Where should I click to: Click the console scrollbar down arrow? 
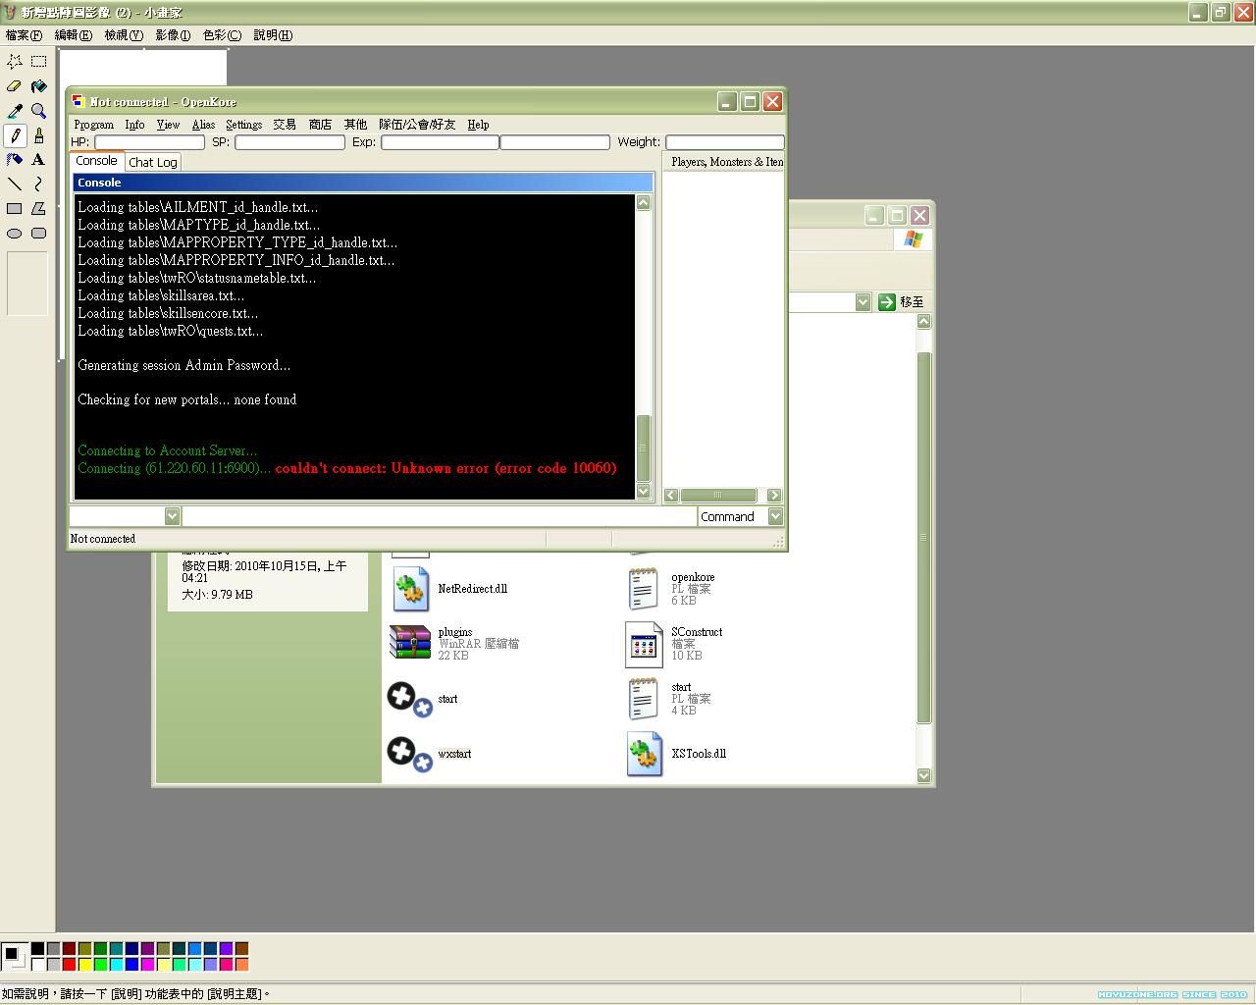point(644,491)
